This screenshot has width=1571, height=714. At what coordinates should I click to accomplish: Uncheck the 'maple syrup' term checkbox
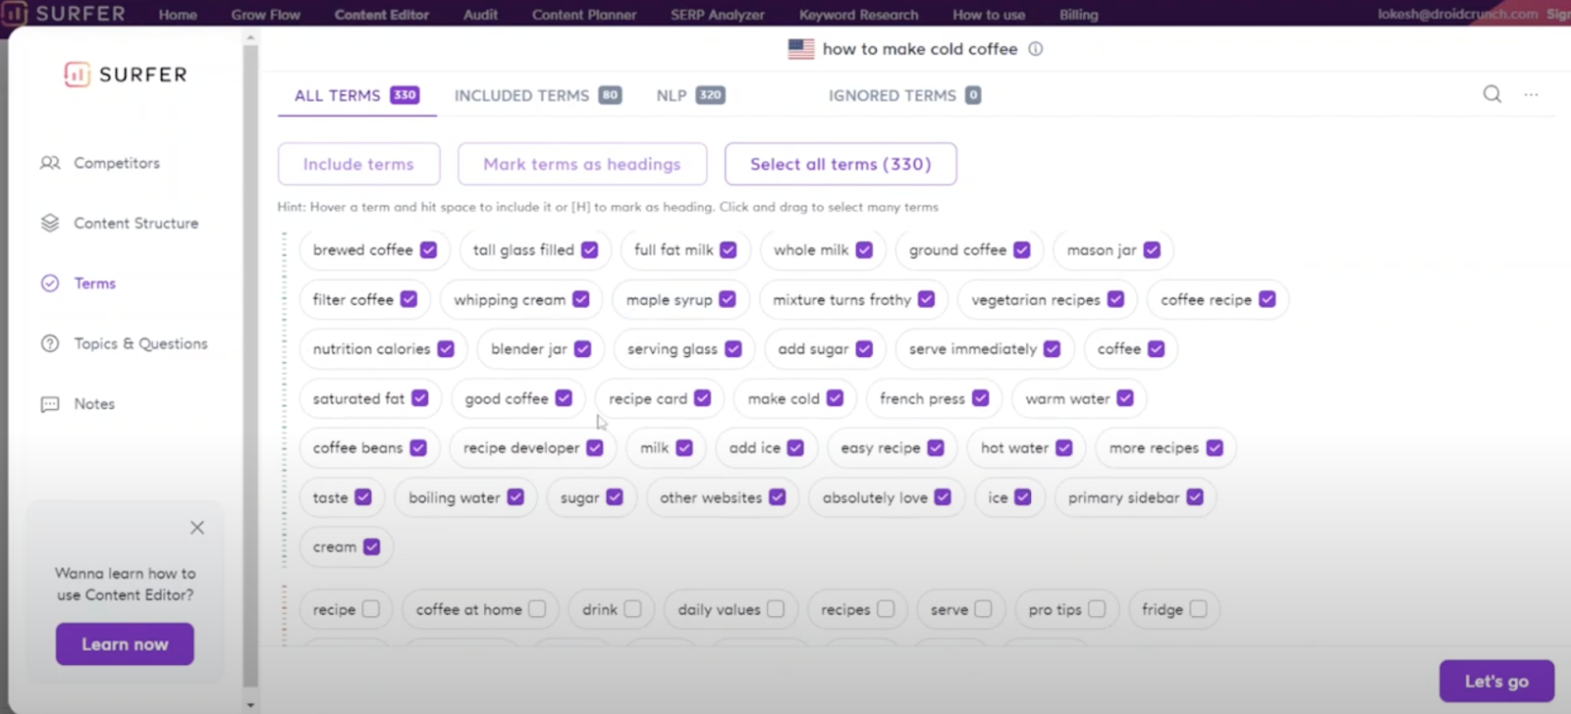[728, 299]
